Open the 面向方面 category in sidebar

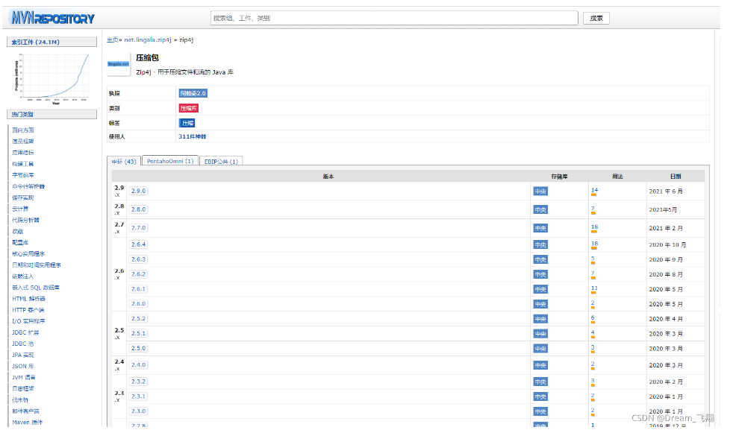coord(23,130)
